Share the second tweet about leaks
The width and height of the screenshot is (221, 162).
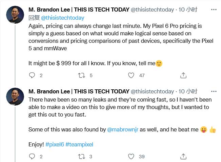click(183, 156)
